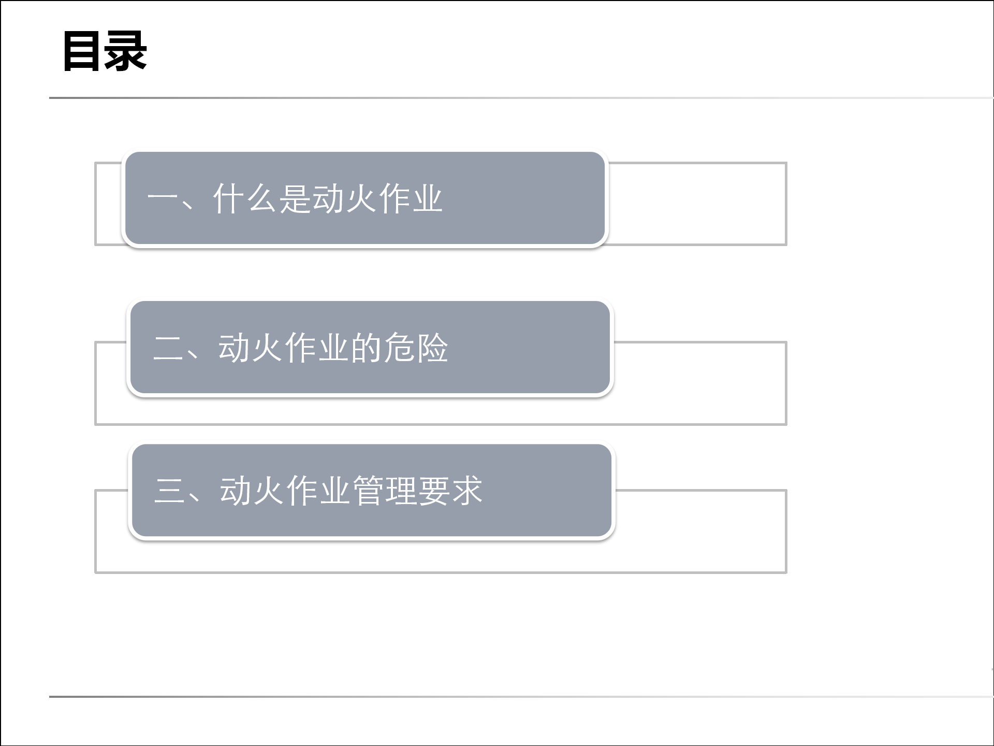Click blank frame area below second grey box
The width and height of the screenshot is (994, 746).
[440, 410]
